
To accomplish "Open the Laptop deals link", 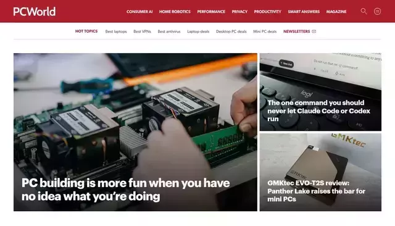I will click(198, 31).
